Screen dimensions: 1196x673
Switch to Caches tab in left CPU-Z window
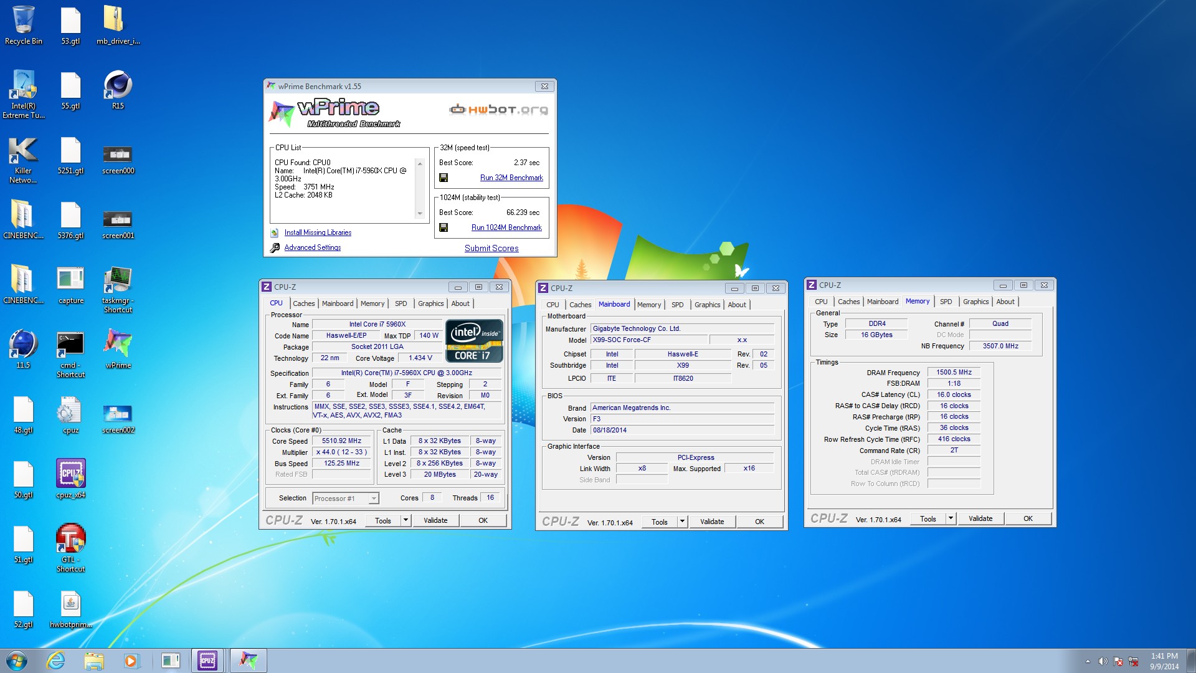click(x=304, y=303)
